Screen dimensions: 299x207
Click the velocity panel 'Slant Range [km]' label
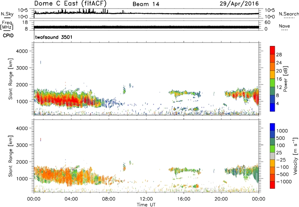pos(10,156)
